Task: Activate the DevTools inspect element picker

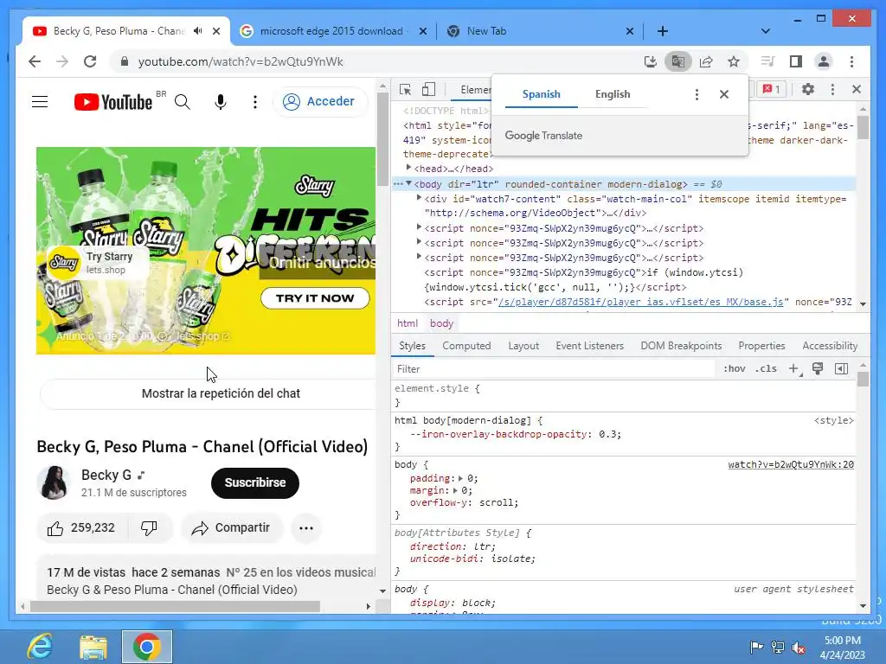Action: click(405, 90)
